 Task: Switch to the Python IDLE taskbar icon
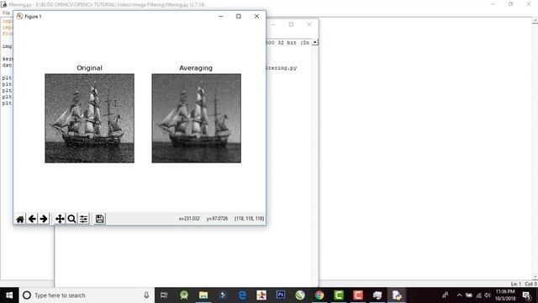click(x=397, y=295)
